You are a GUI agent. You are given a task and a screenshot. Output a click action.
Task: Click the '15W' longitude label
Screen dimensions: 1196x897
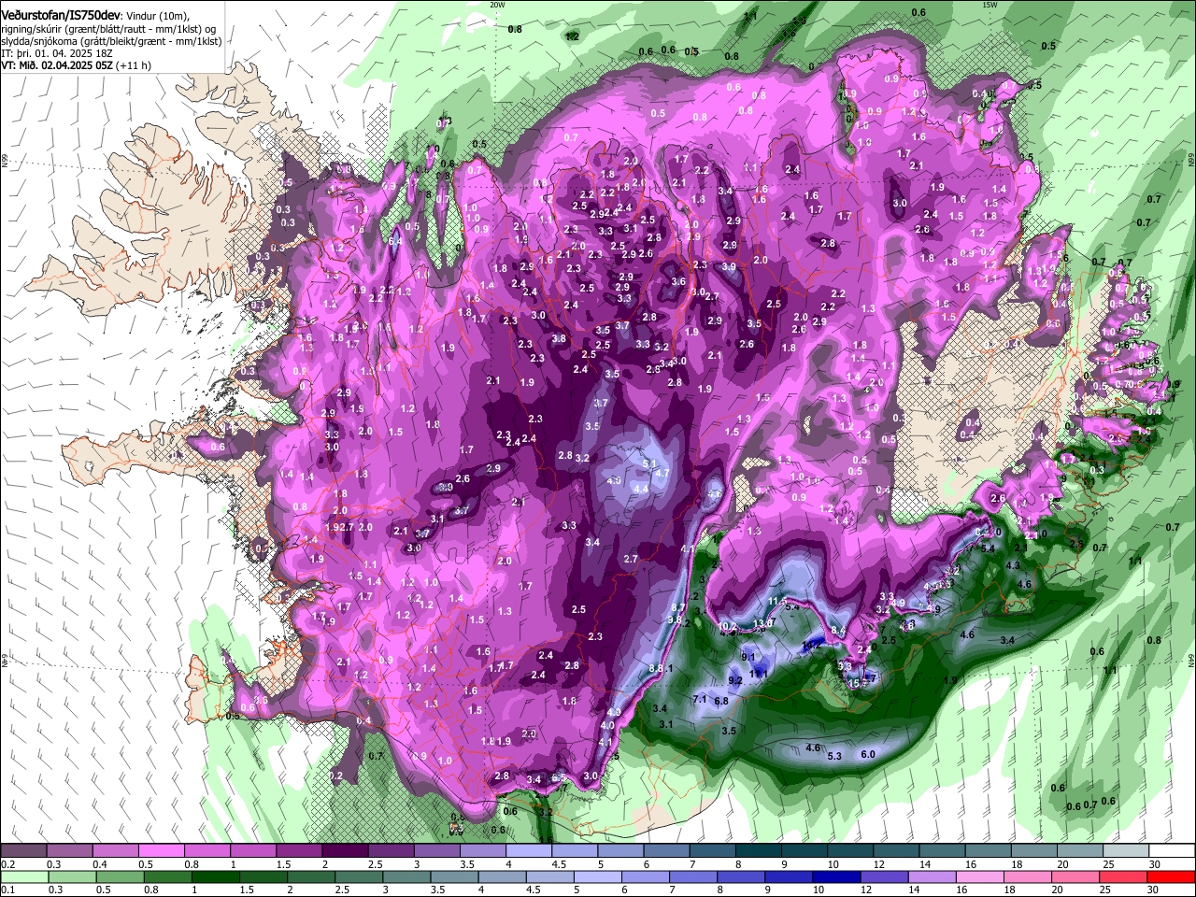tap(990, 5)
